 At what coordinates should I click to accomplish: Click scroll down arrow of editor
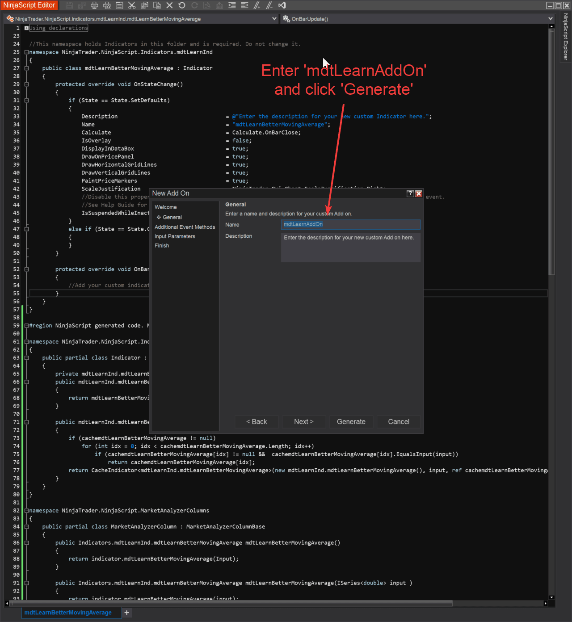coord(551,597)
